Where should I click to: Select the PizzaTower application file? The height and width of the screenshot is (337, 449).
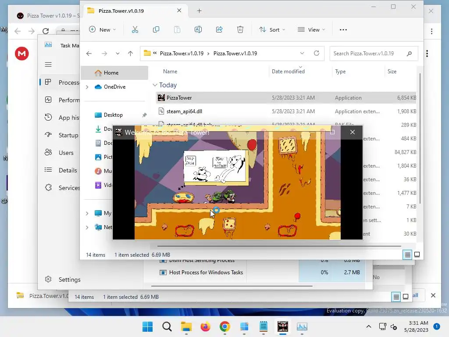pyautogui.click(x=286, y=98)
